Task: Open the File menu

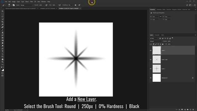Action: [6, 2]
